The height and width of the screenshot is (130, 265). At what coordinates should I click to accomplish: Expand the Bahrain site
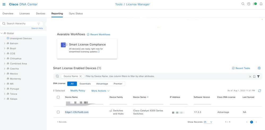tap(5, 43)
